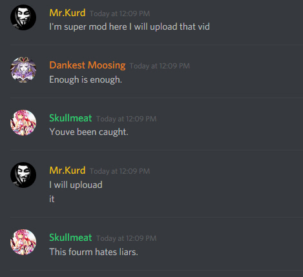Image resolution: width=303 pixels, height=277 pixels.
Task: Click the Skullmeat username above "Youve been caught."
Action: coord(70,118)
